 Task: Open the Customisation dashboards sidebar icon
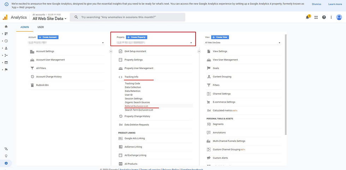[6, 34]
